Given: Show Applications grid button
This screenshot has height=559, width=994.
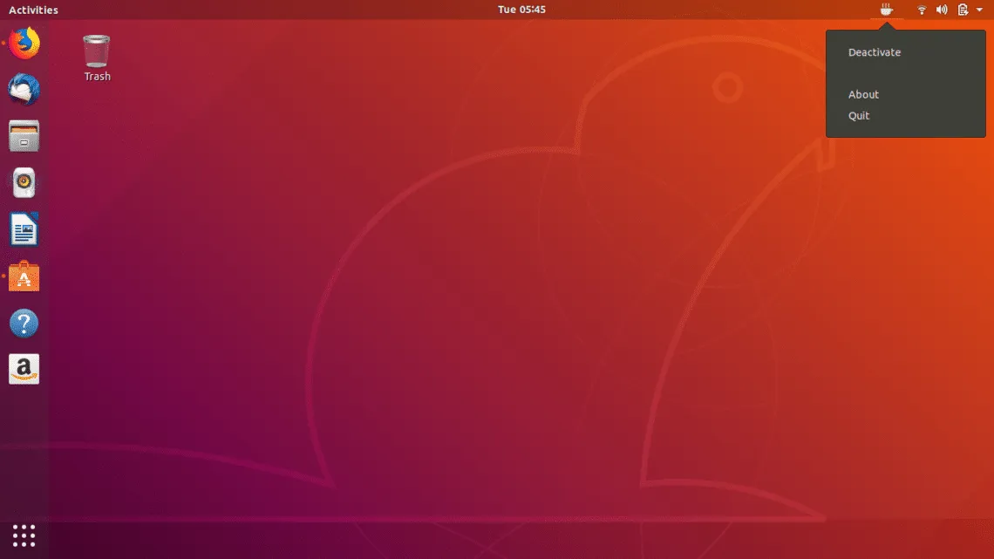Looking at the screenshot, I should [24, 535].
